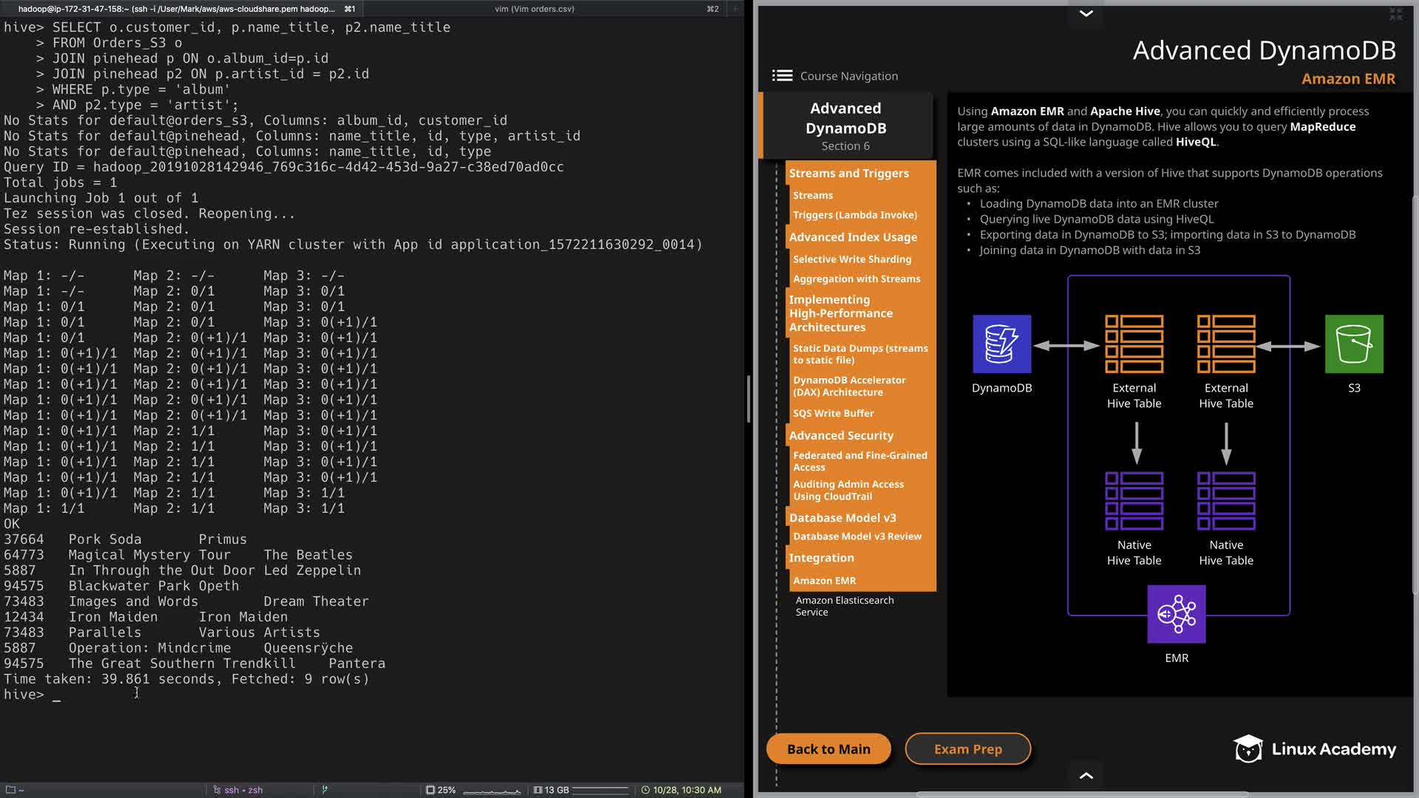Open the Triggers (Lambda Invoke) lesson
1419x798 pixels.
[854, 215]
